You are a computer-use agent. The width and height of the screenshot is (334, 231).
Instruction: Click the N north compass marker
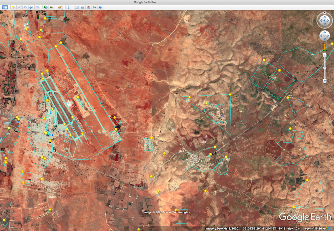pyautogui.click(x=325, y=13)
